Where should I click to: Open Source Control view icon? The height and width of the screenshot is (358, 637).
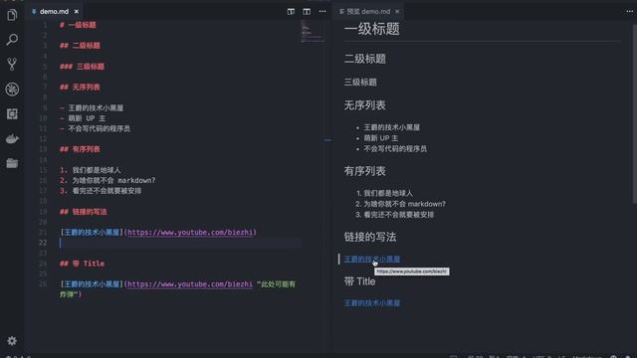click(x=12, y=64)
